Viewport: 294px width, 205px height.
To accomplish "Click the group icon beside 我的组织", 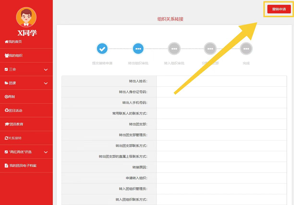I will (7, 56).
